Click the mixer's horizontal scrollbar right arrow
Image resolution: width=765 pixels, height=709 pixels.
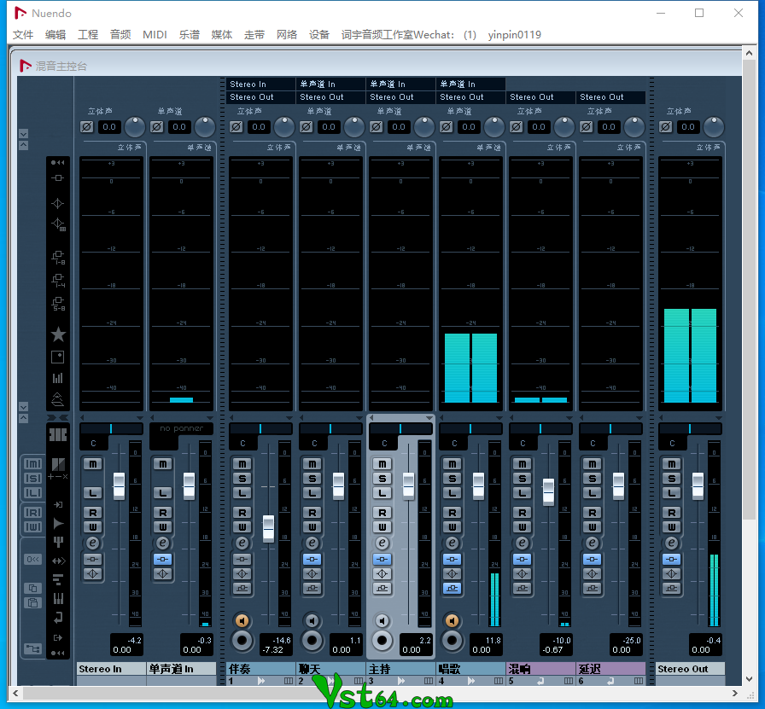(x=735, y=693)
